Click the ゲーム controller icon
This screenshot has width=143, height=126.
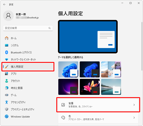click(7, 95)
